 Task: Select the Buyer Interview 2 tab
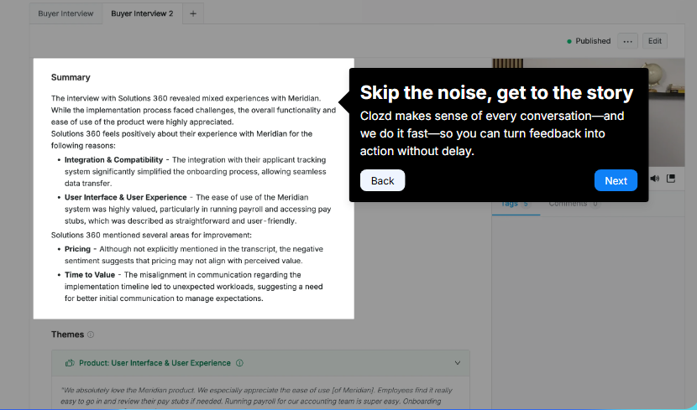(x=142, y=13)
